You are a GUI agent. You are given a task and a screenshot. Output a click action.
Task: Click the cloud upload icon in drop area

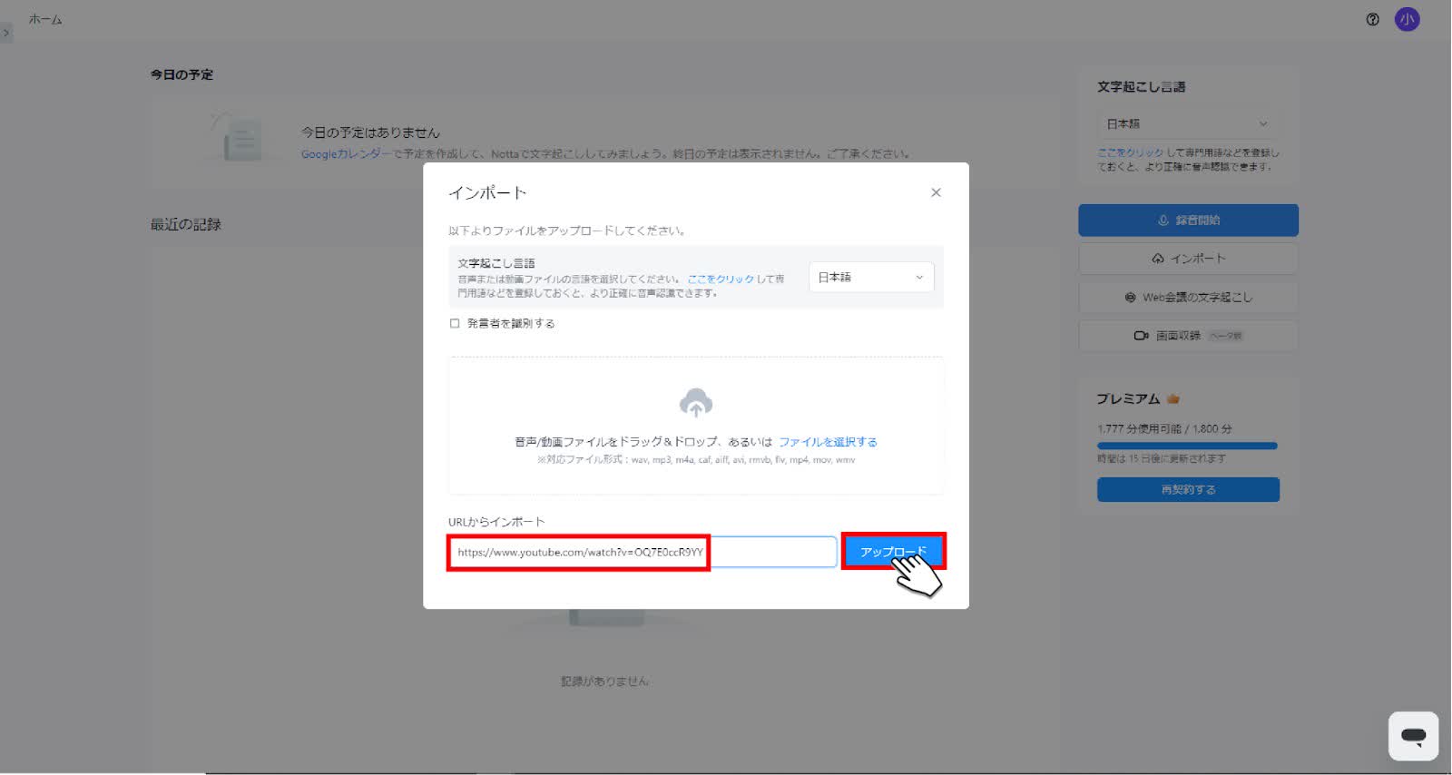[x=696, y=402]
